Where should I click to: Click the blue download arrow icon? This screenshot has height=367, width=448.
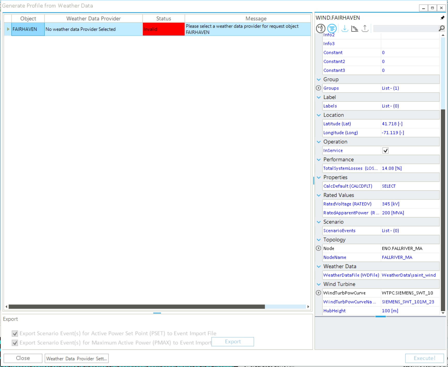[344, 28]
